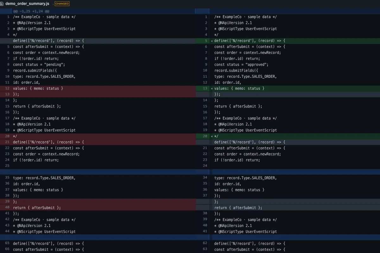Click the arrow marker on added line 13
Image resolution: width=380 pixels, height=253 pixels.
[x=212, y=89]
